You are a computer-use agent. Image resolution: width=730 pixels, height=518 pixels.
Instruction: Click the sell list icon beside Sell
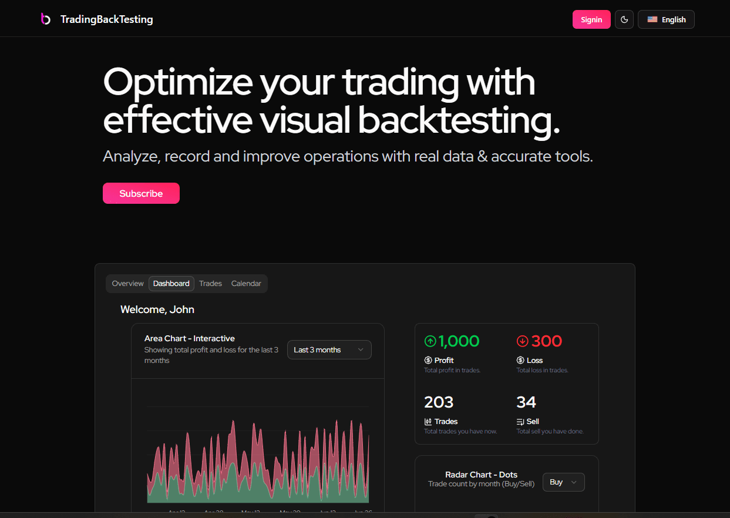[520, 421]
